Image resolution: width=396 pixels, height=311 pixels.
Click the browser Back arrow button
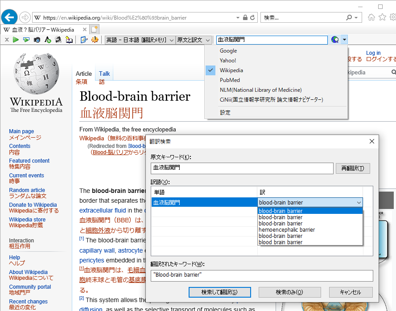9,17
